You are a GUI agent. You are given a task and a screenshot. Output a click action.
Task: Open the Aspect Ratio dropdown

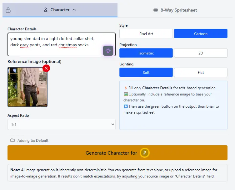click(x=61, y=125)
